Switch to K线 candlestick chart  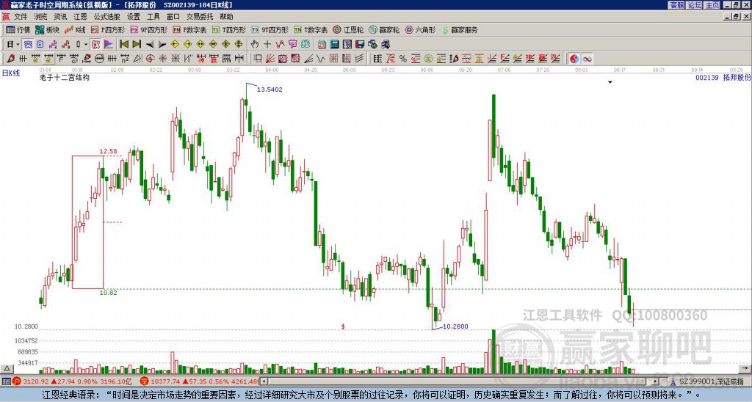tap(75, 29)
